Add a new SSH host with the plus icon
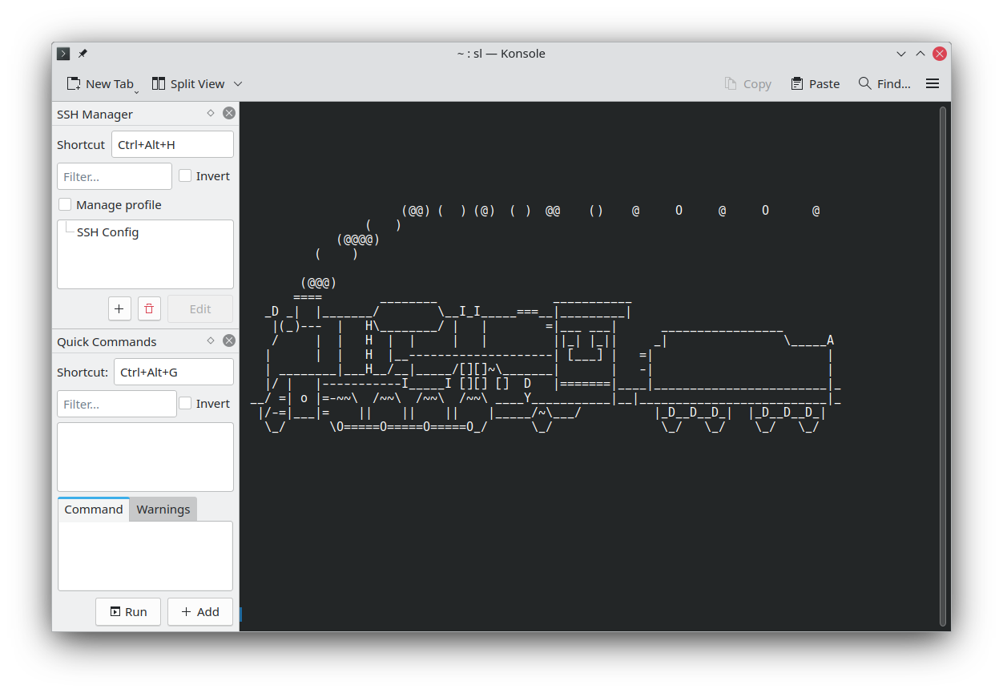1003x693 pixels. [119, 308]
